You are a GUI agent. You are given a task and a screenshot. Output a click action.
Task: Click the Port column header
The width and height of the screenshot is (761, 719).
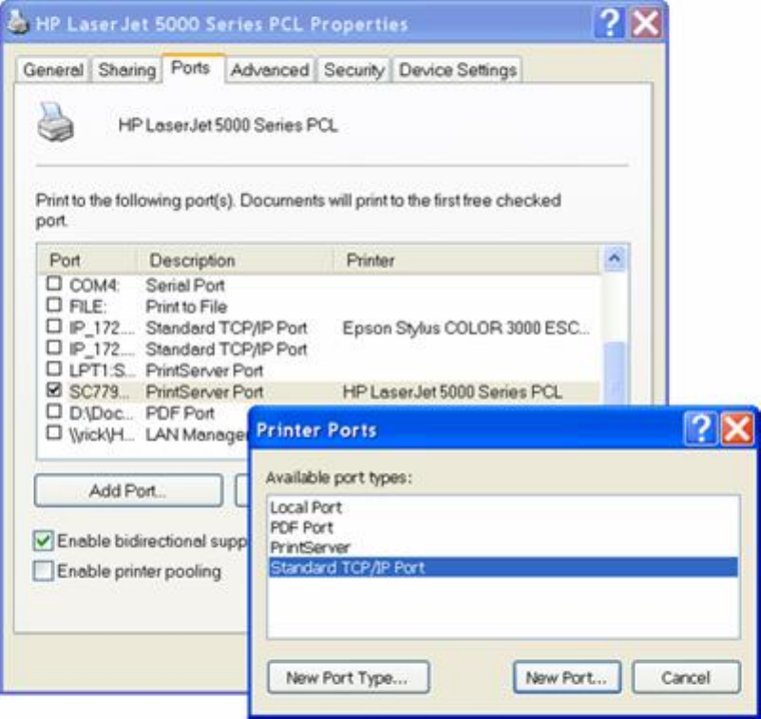pyautogui.click(x=87, y=260)
